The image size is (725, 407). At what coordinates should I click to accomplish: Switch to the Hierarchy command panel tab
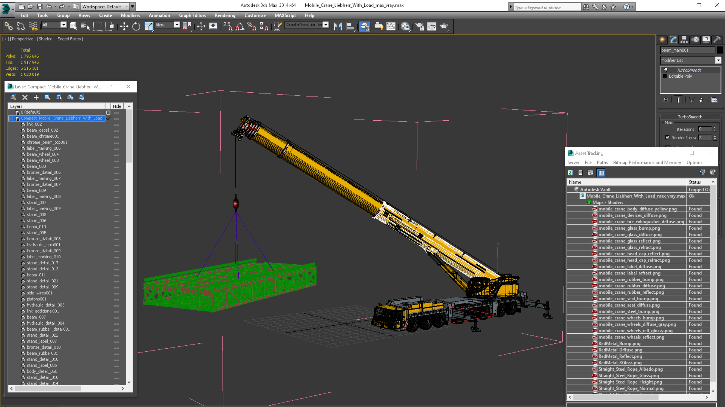point(684,40)
